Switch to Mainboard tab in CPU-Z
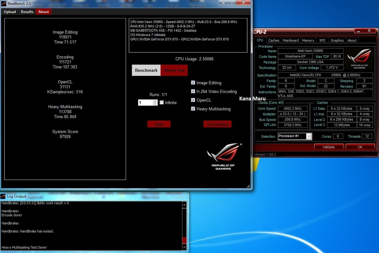The image size is (379, 253). tap(291, 40)
